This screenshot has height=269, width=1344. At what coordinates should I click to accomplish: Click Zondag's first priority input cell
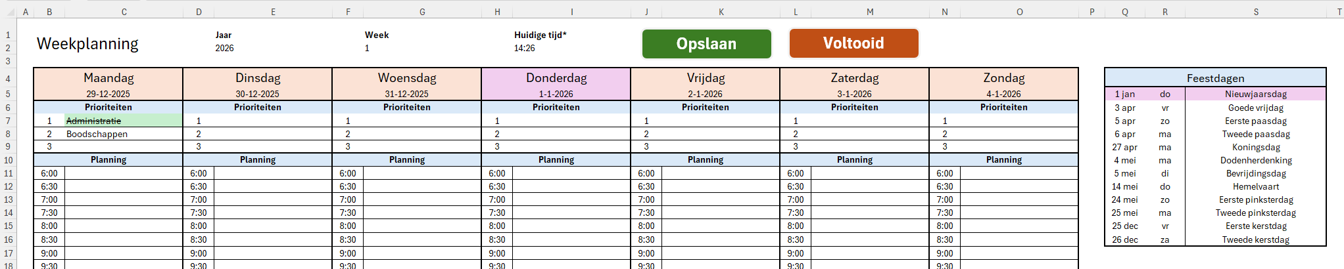[x=1018, y=121]
